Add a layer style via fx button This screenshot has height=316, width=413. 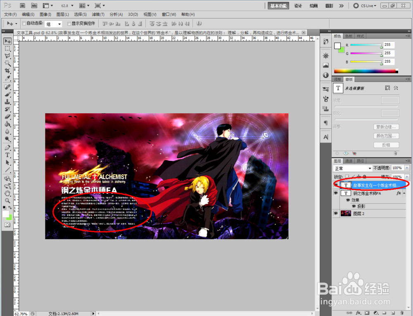(x=358, y=313)
